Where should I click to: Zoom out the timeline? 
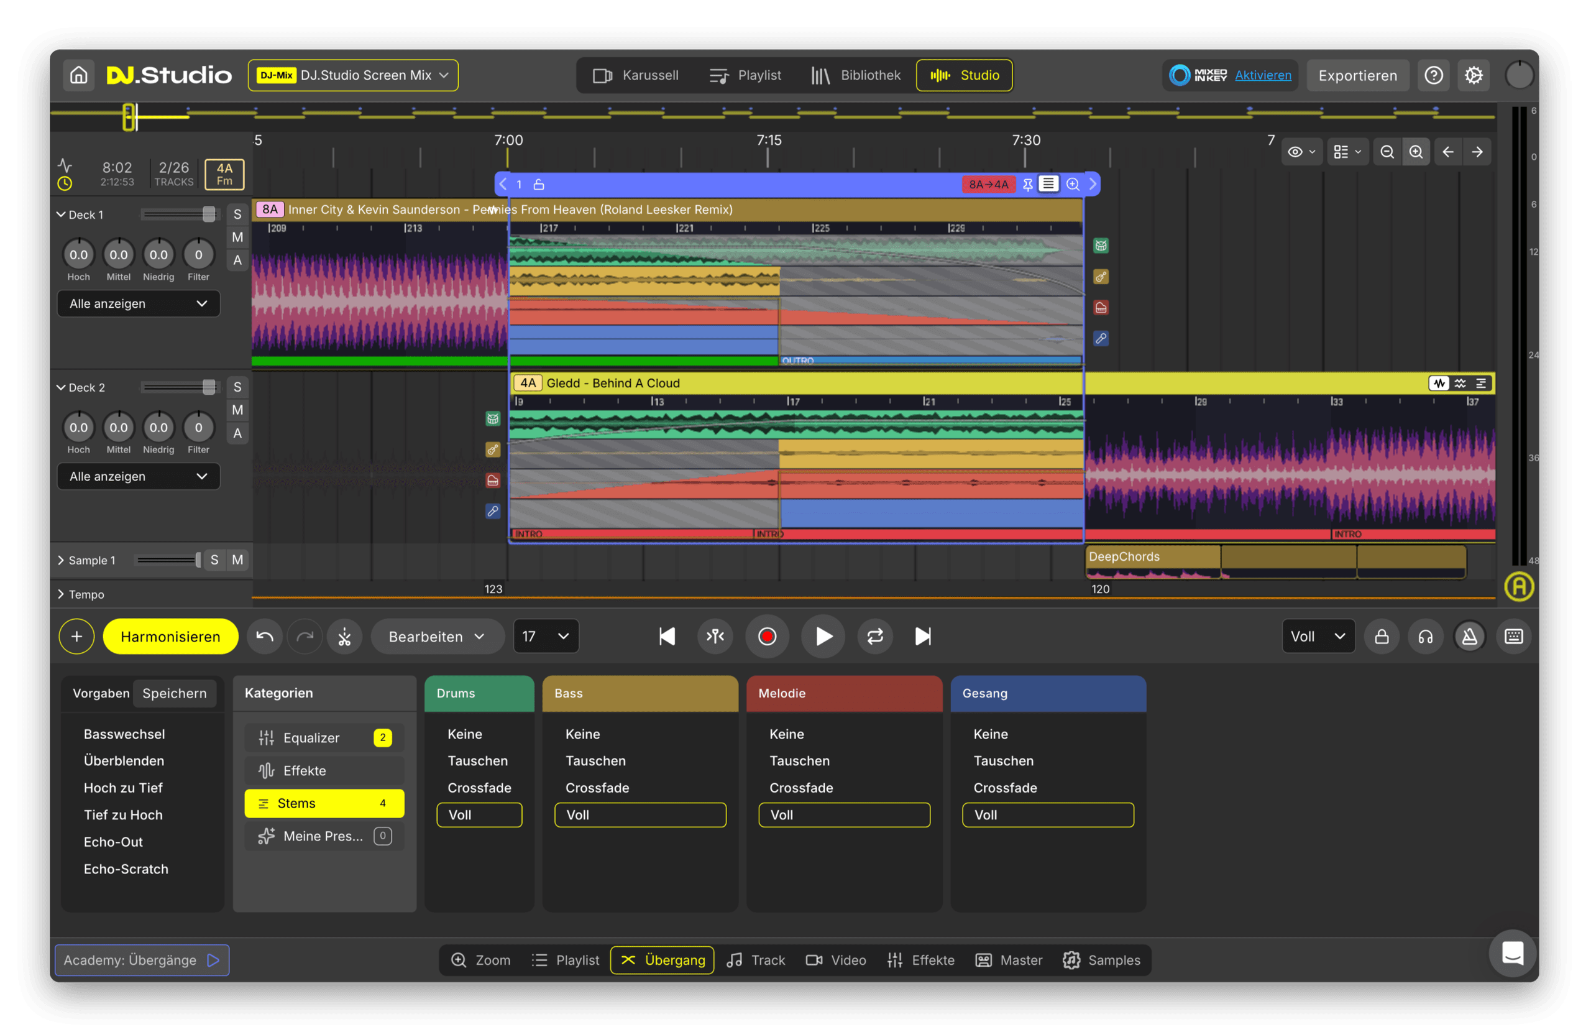pos(1387,152)
